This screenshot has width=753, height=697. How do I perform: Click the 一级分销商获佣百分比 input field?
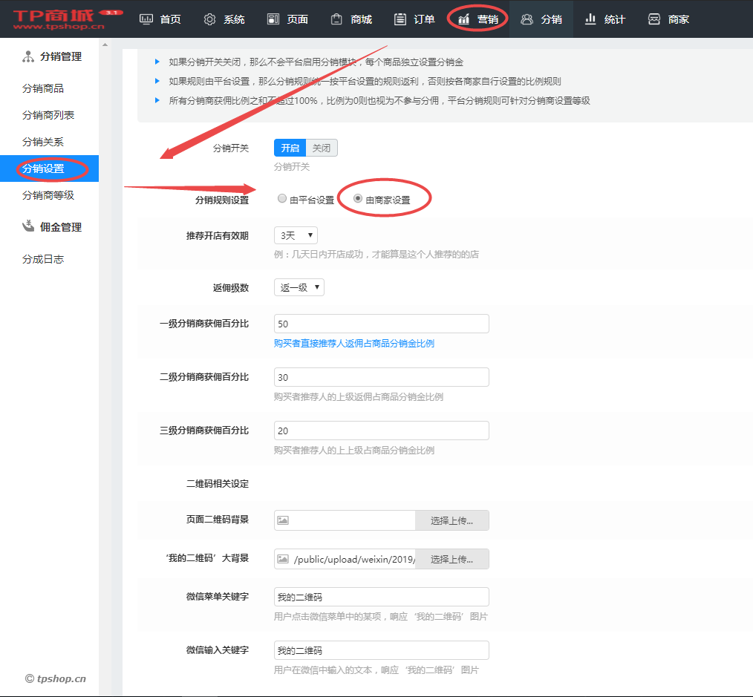point(381,324)
